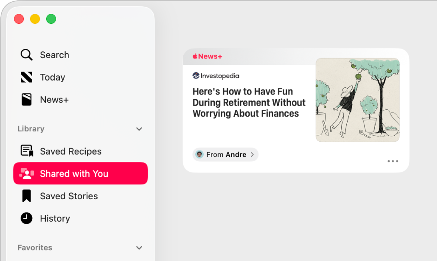Click the Saved Stories bookmark icon
Viewport: 438px width, 262px height.
[26, 196]
